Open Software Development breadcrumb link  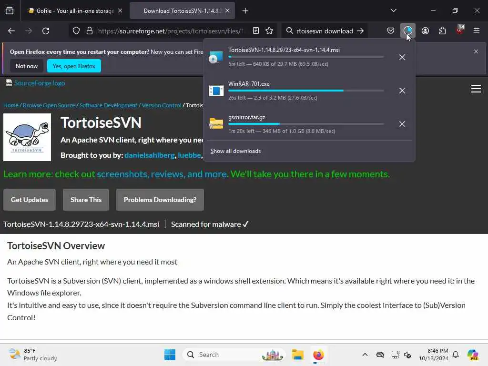coord(108,105)
